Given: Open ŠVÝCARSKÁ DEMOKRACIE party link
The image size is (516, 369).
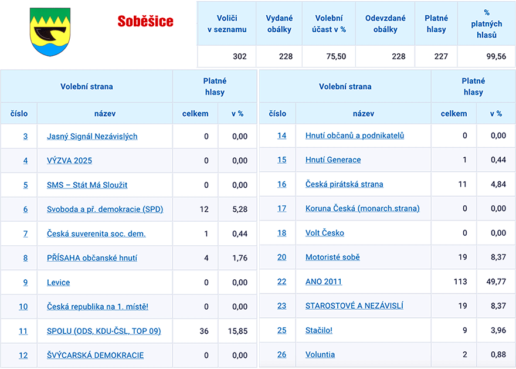Looking at the screenshot, I should (95, 356).
